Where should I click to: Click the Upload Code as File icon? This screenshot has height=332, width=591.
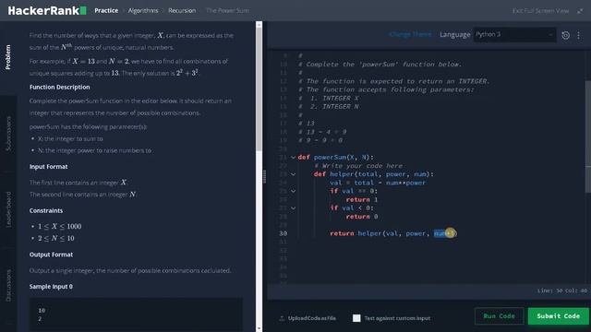[282, 318]
